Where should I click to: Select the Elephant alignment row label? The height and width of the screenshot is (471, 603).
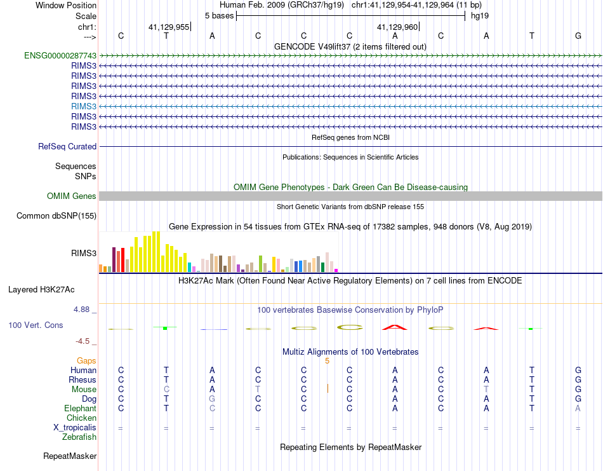[x=81, y=408]
